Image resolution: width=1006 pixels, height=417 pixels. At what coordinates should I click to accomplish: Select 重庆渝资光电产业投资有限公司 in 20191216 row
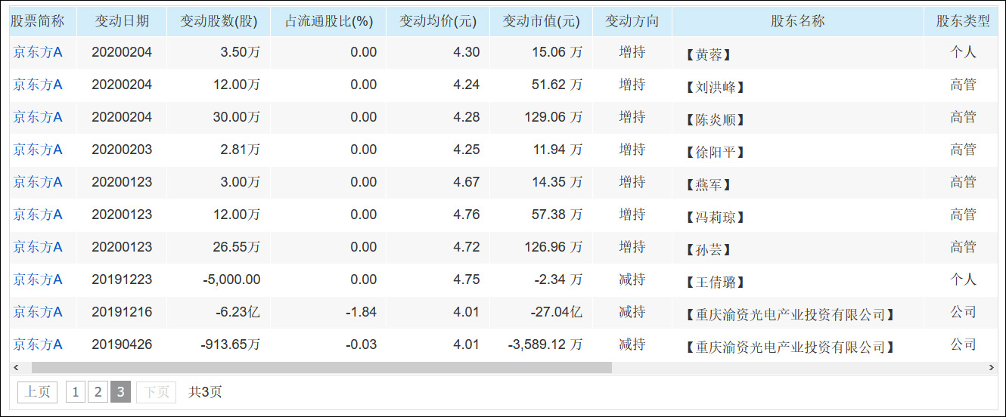[790, 314]
